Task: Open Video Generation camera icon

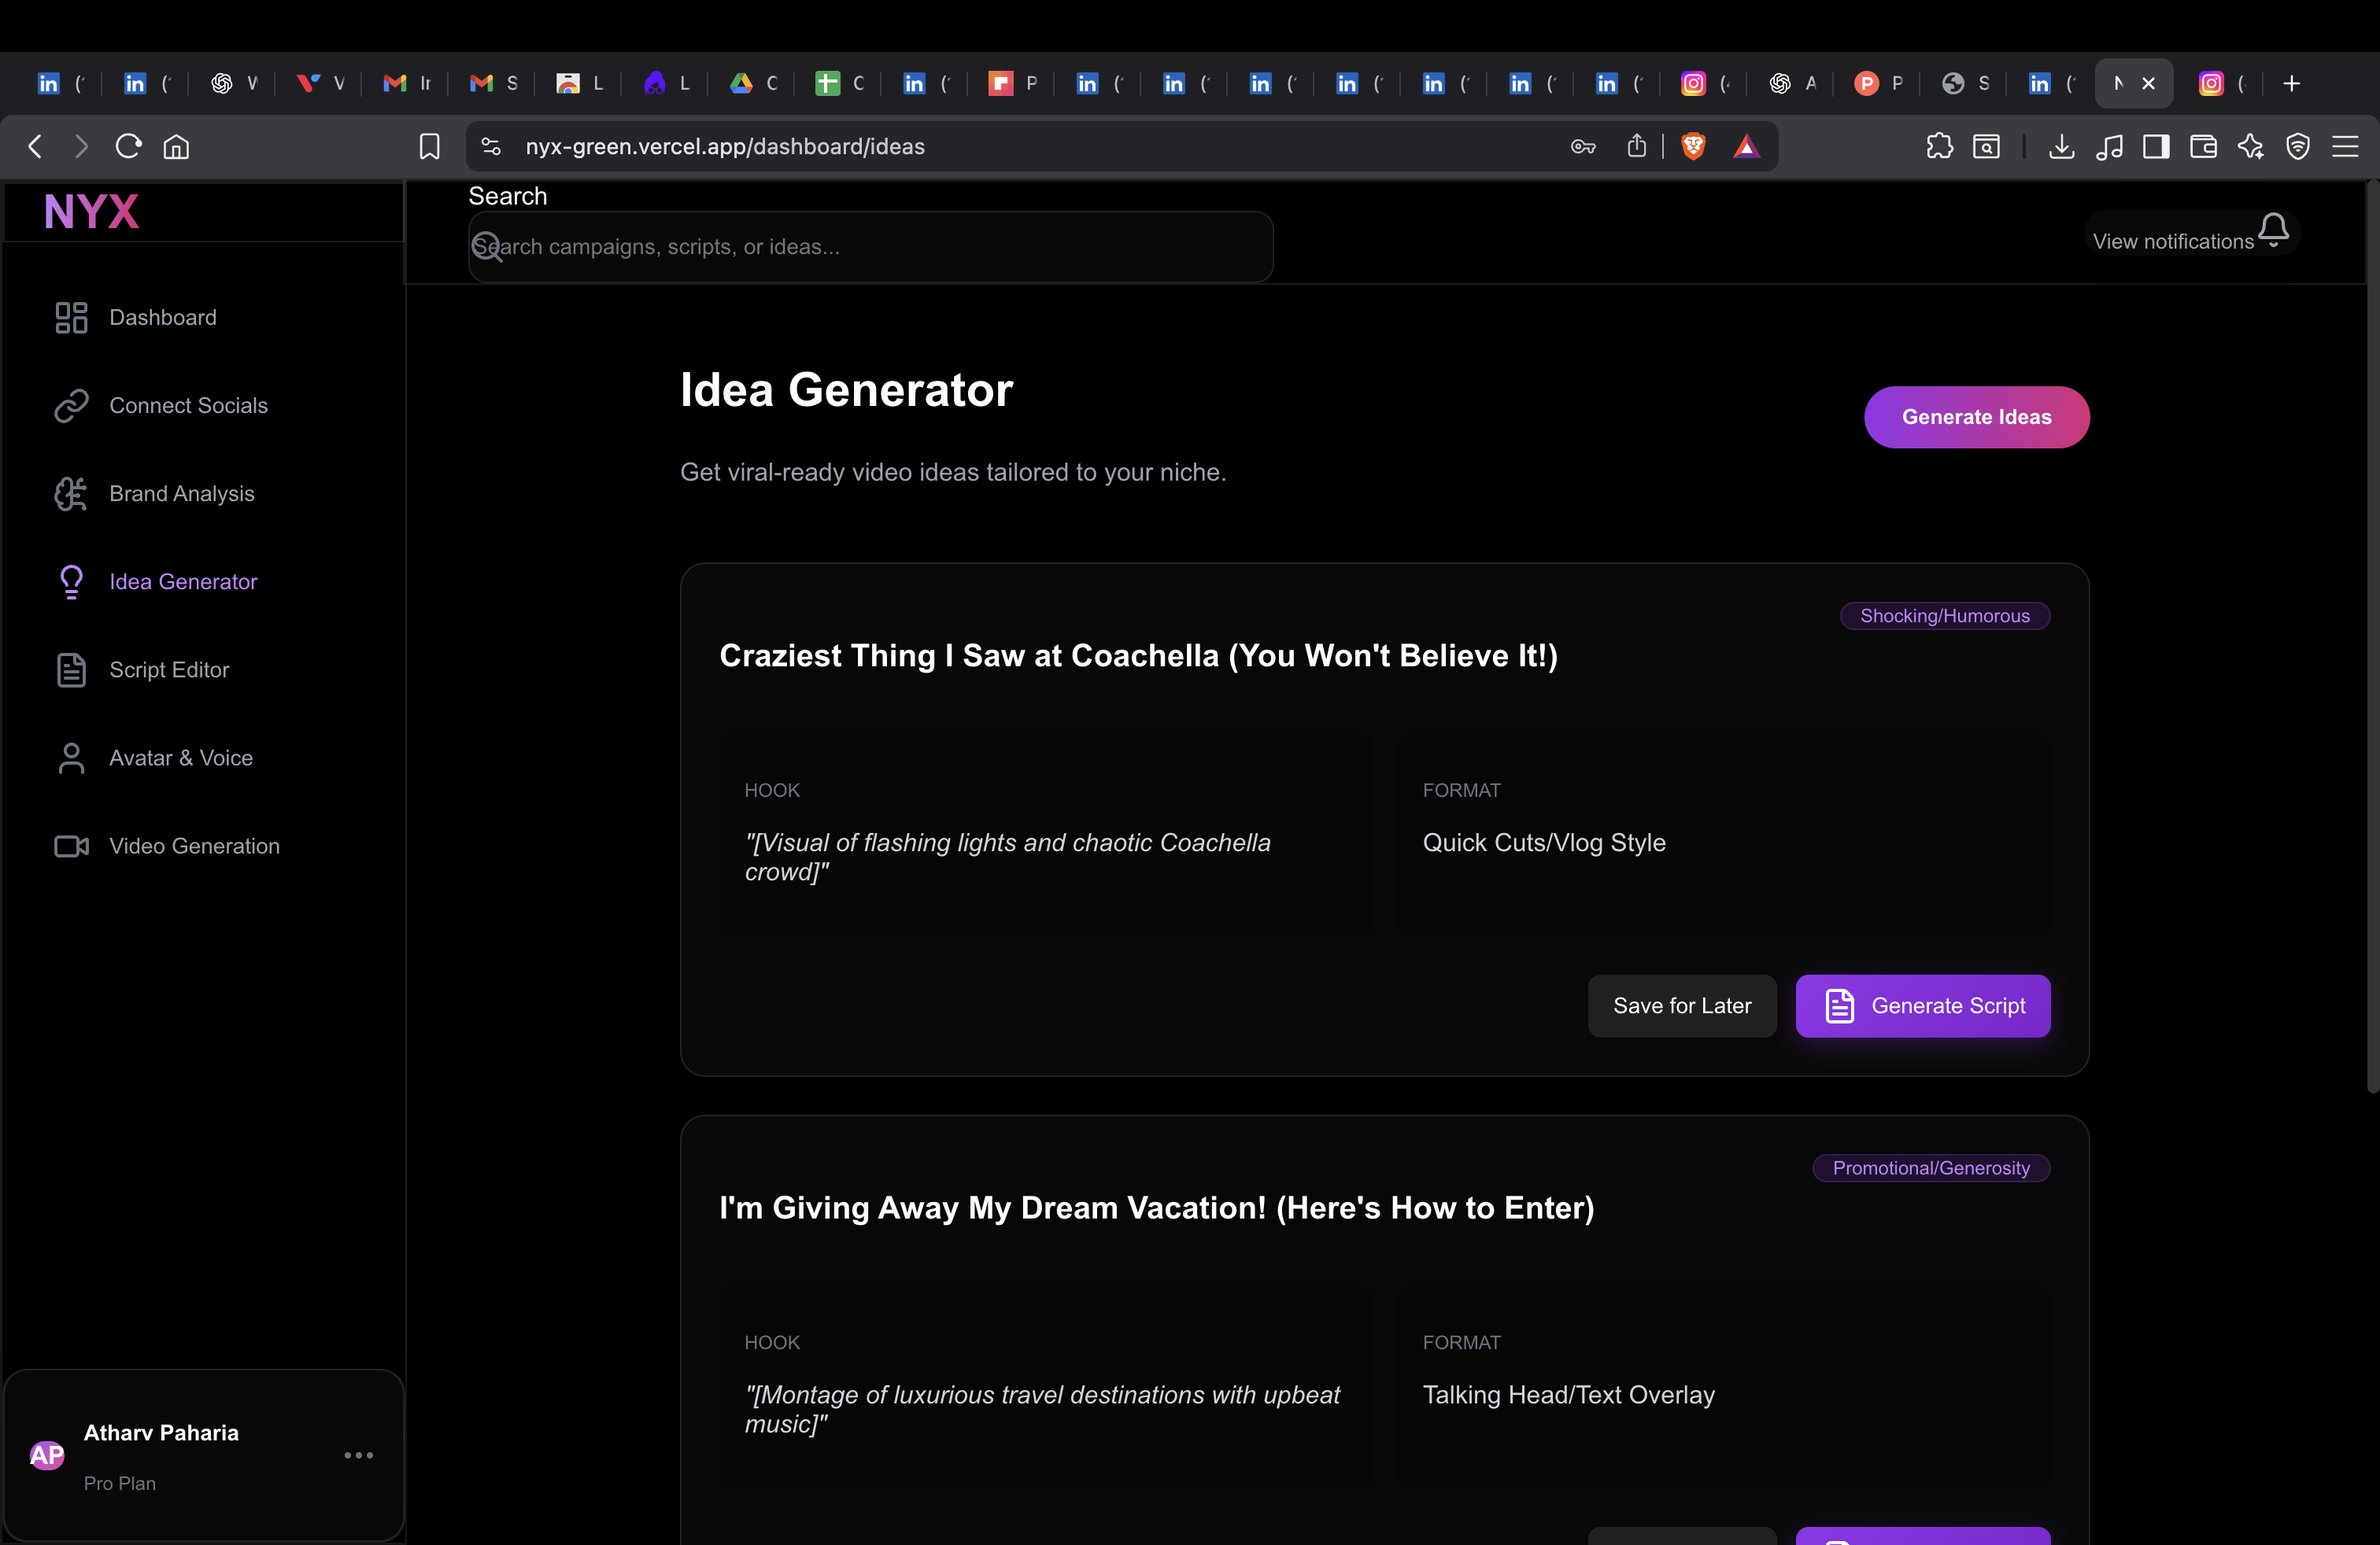Action: point(69,846)
